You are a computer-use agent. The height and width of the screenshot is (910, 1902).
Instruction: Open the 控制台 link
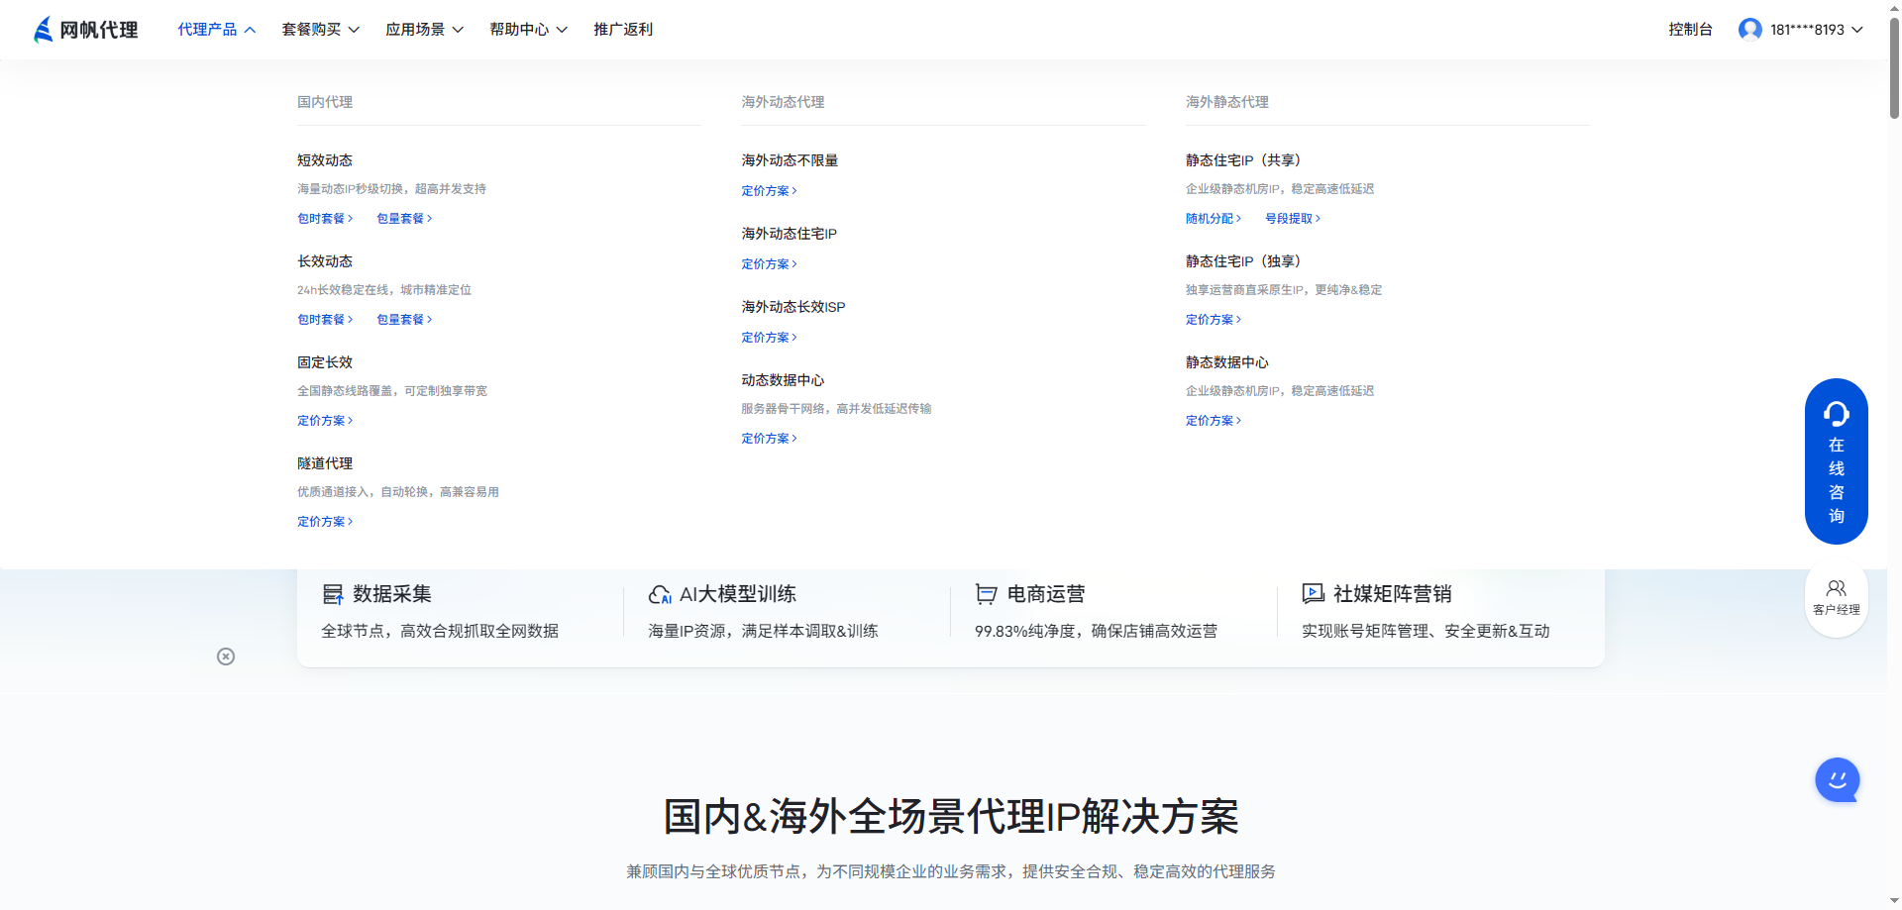[x=1690, y=30]
